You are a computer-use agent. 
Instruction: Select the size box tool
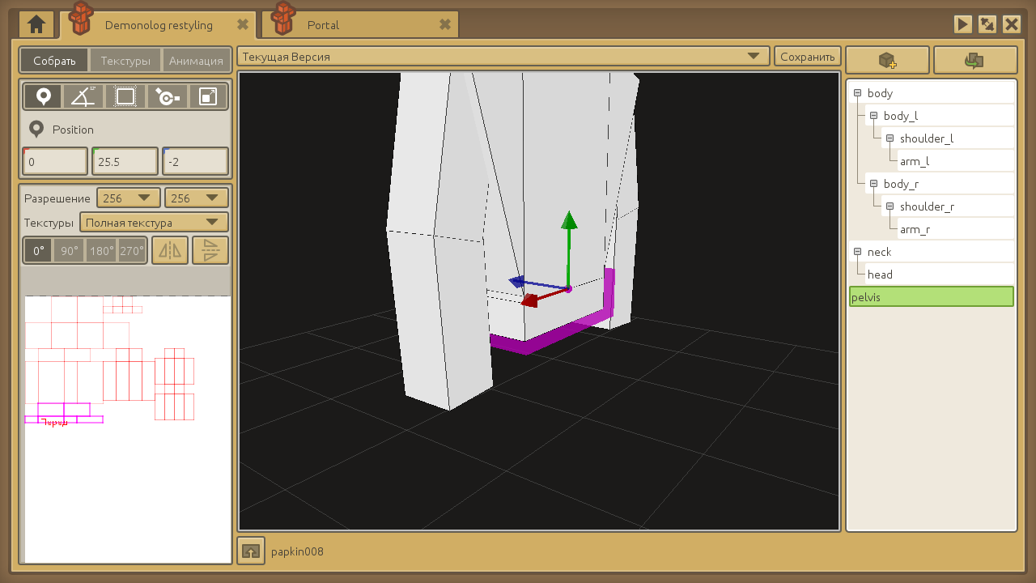[125, 97]
